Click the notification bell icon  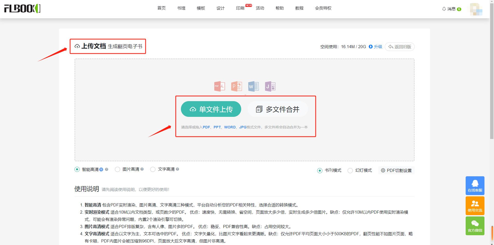[444, 9]
